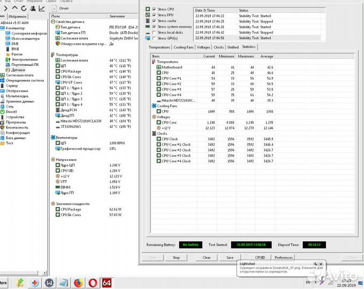The image size is (364, 289).
Task: Click the user icon in AIDA64 toolbar
Action: (33, 9)
